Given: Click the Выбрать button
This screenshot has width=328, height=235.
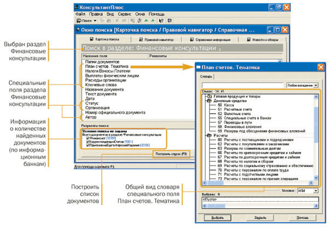Looking at the screenshot, I should (x=218, y=218).
